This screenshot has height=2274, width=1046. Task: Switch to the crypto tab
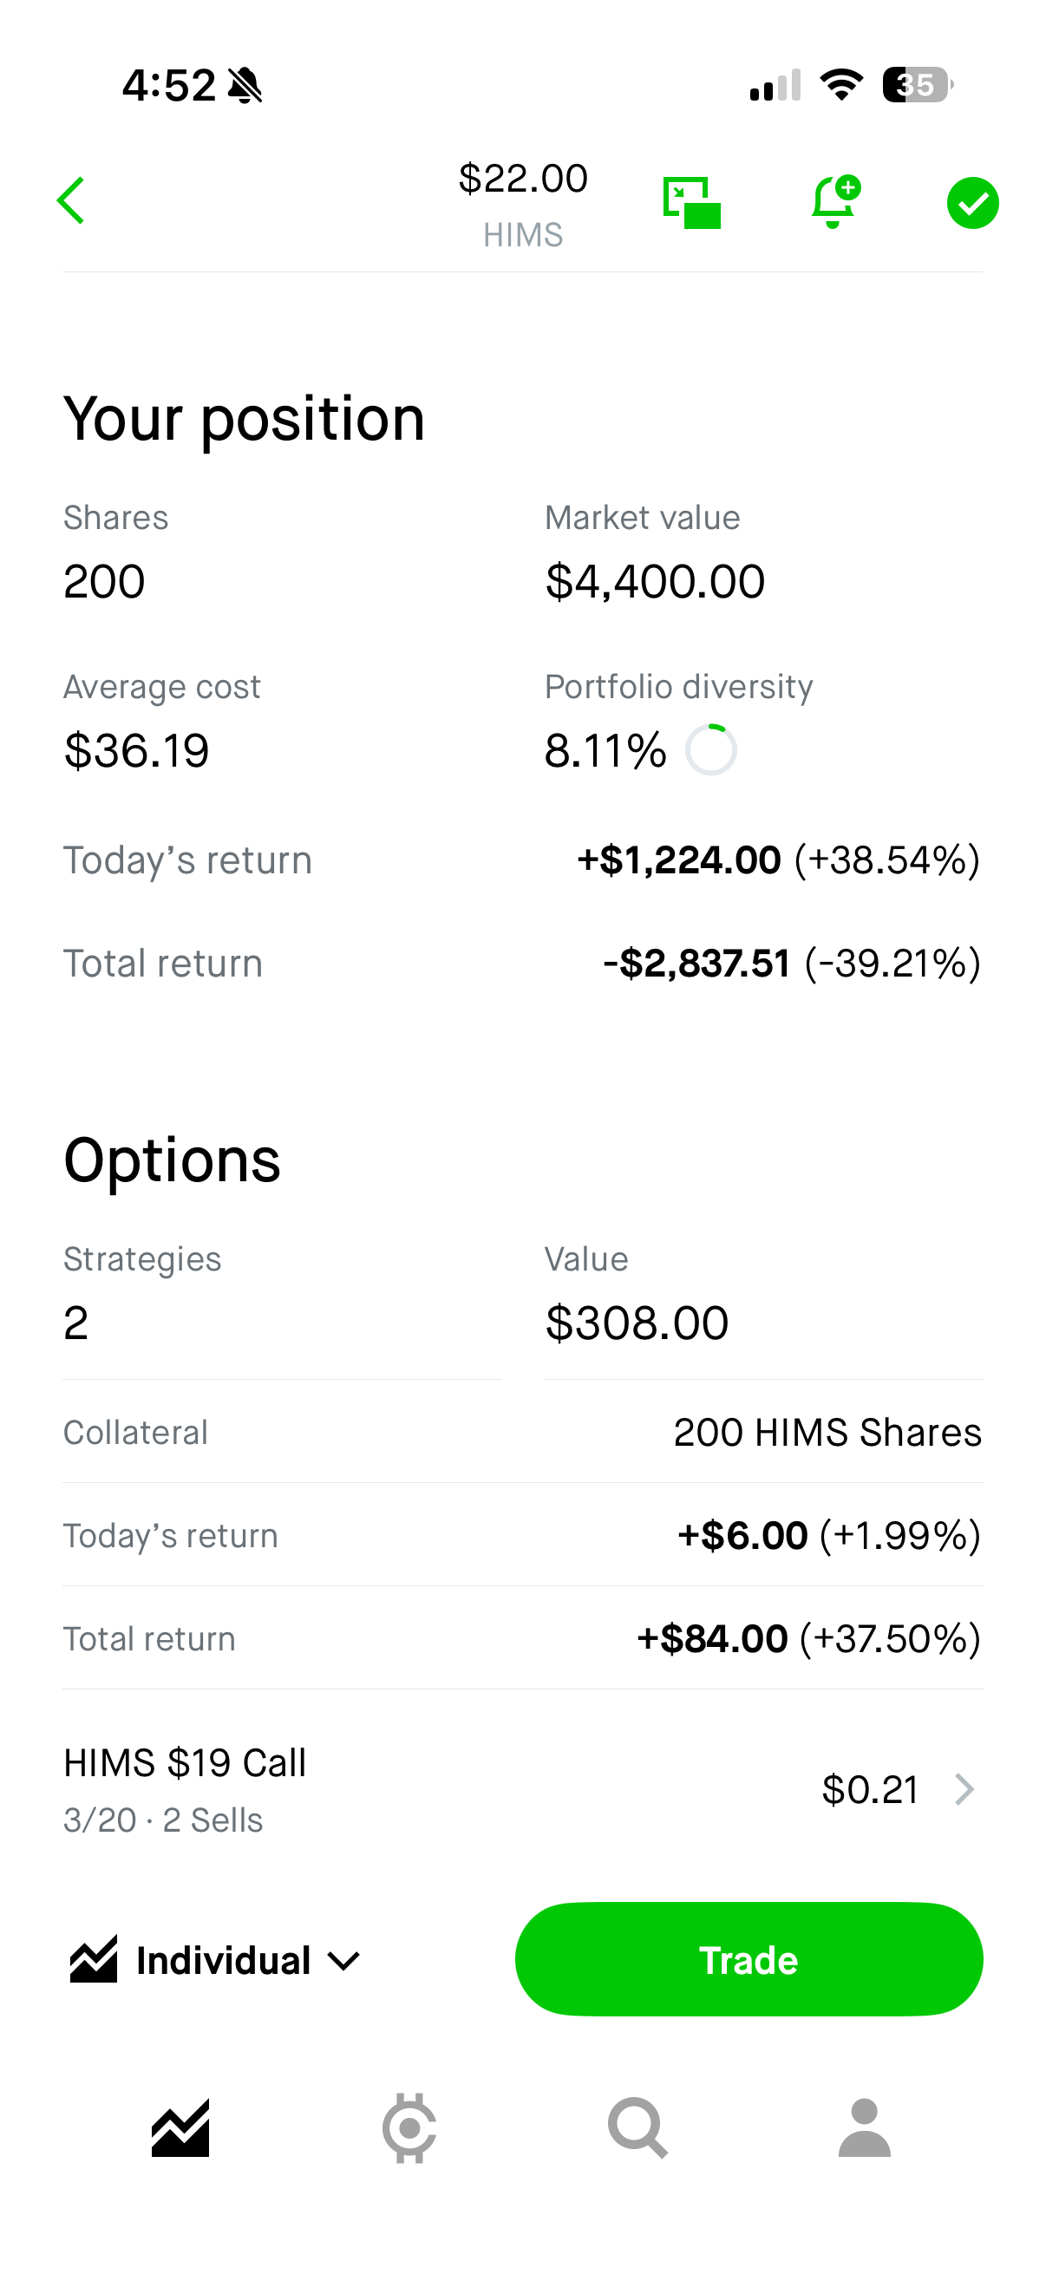point(409,2128)
